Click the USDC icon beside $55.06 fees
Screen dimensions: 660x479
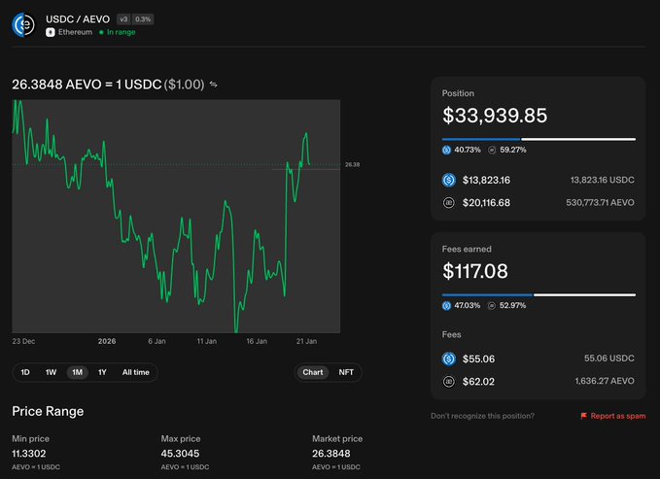[449, 359]
